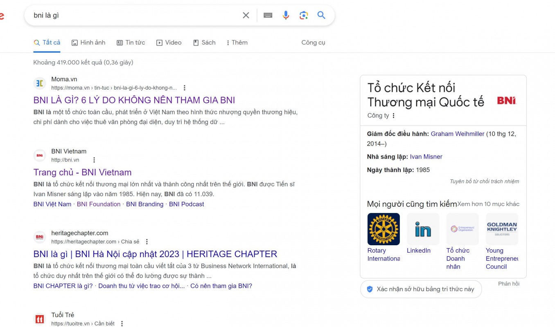Expand Xem hơn 10 mục khác
The width and height of the screenshot is (555, 327).
488,204
